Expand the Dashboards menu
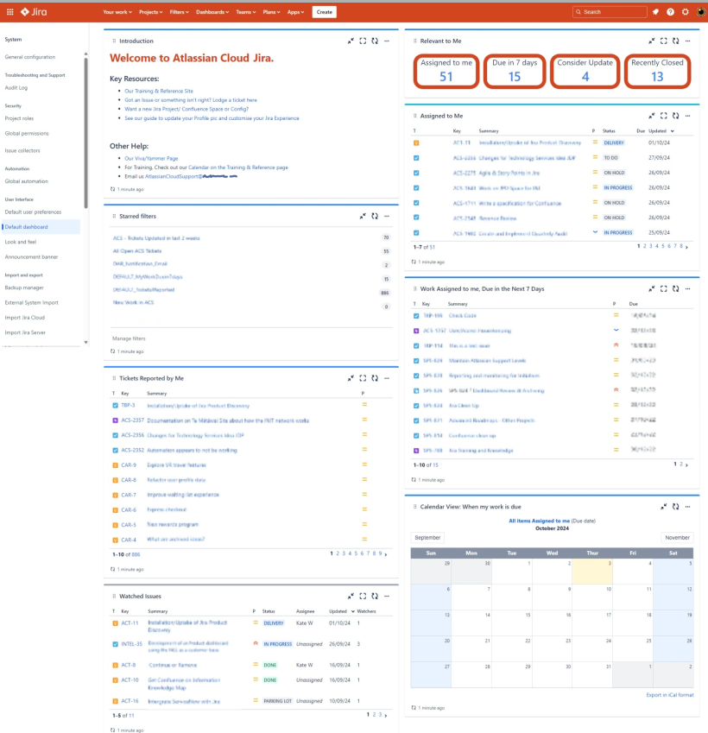The height and width of the screenshot is (733, 708). point(212,12)
